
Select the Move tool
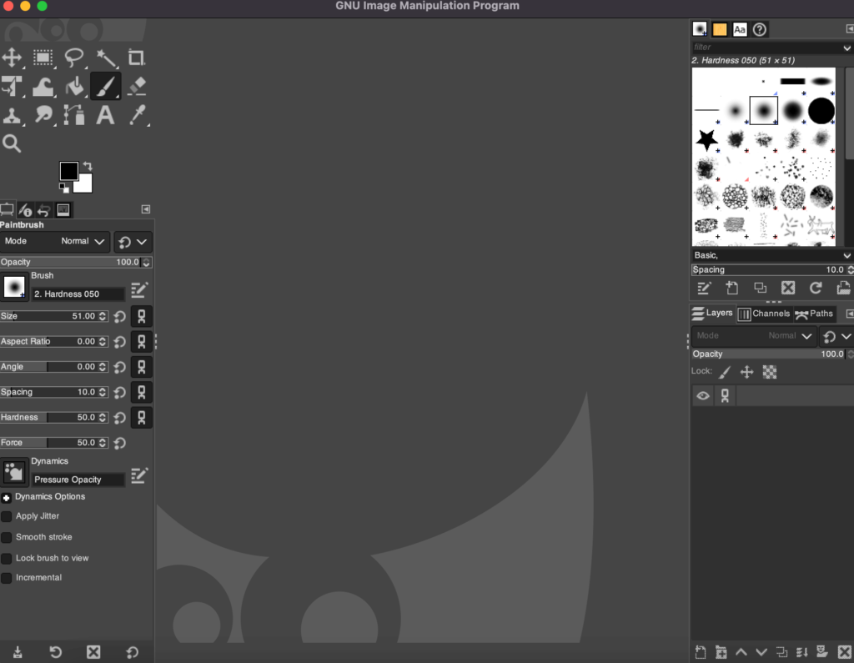click(12, 58)
